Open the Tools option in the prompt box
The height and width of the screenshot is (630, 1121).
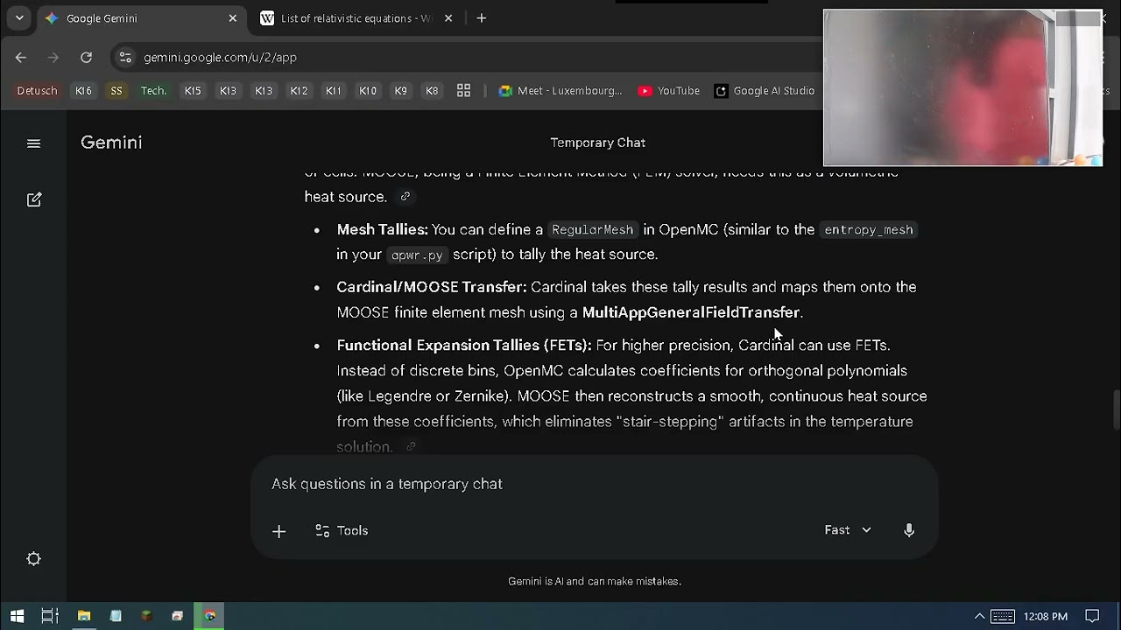click(x=342, y=530)
